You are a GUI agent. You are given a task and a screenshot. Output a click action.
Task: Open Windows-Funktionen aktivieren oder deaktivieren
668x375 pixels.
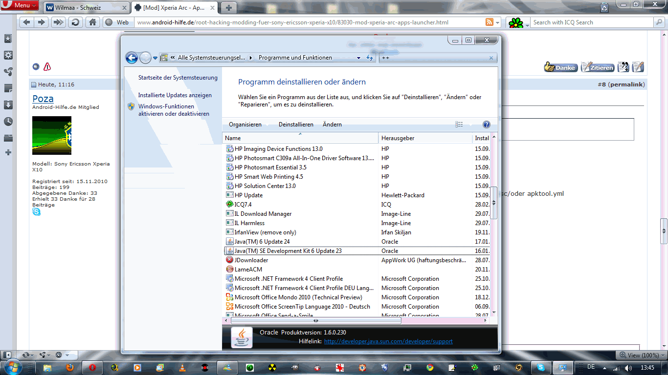click(x=174, y=110)
